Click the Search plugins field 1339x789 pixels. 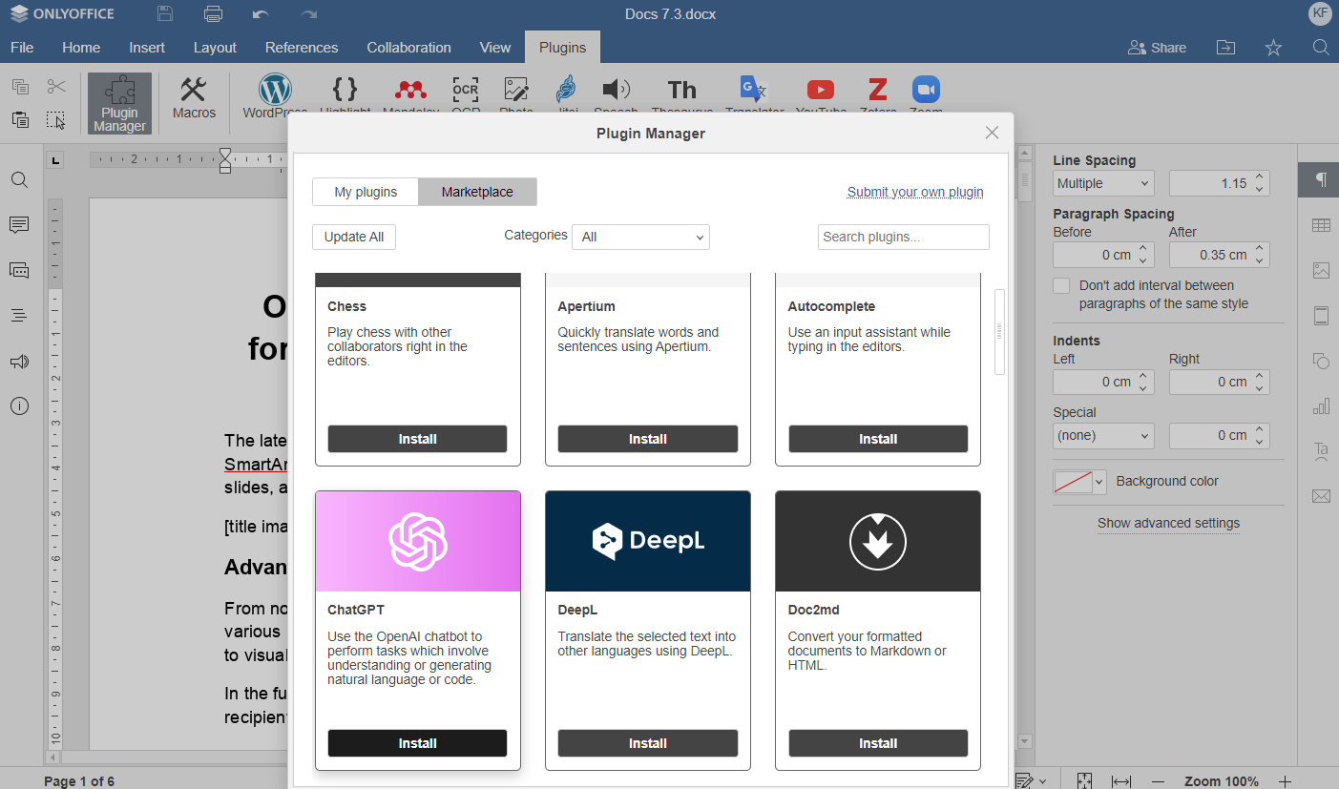(903, 237)
